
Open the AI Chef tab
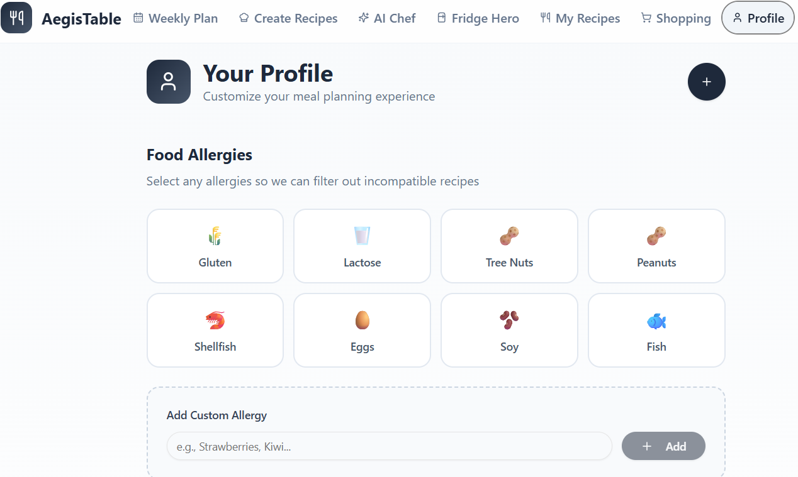point(387,18)
